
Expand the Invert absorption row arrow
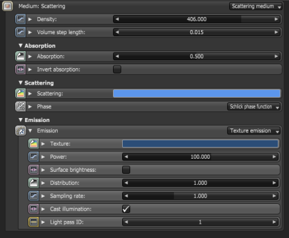[x=30, y=69]
